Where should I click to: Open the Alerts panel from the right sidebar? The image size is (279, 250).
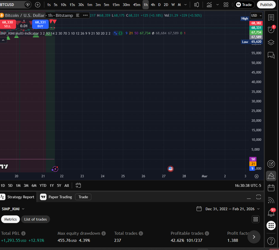[x=271, y=29]
